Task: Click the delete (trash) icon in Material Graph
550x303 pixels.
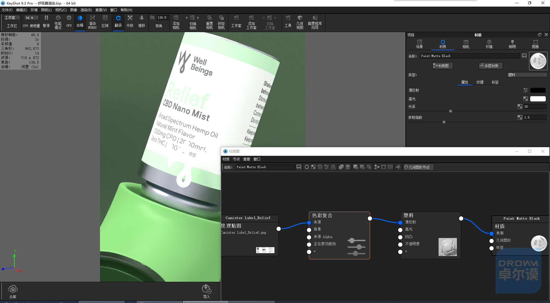Action: 348,167
